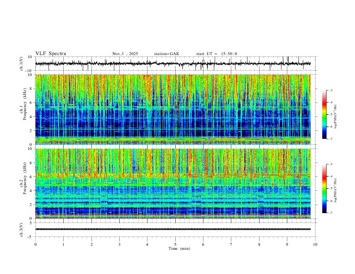The image size is (355, 274).
Task: Click time axis tick label "5"
Action: tap(175, 244)
